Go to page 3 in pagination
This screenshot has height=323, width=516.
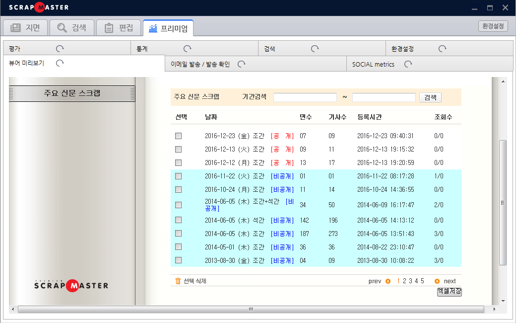coord(410,281)
